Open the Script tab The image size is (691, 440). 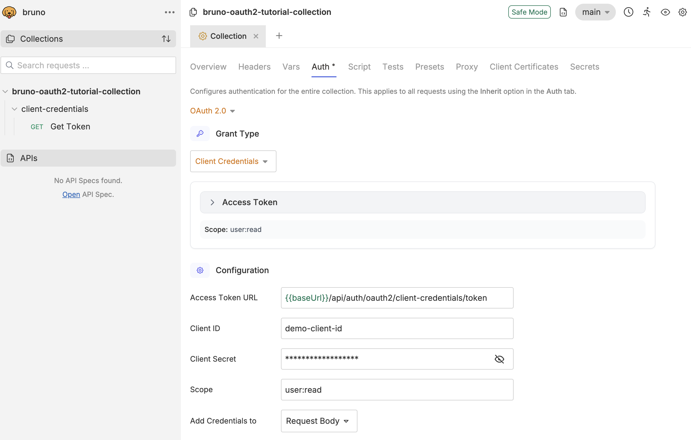click(359, 67)
